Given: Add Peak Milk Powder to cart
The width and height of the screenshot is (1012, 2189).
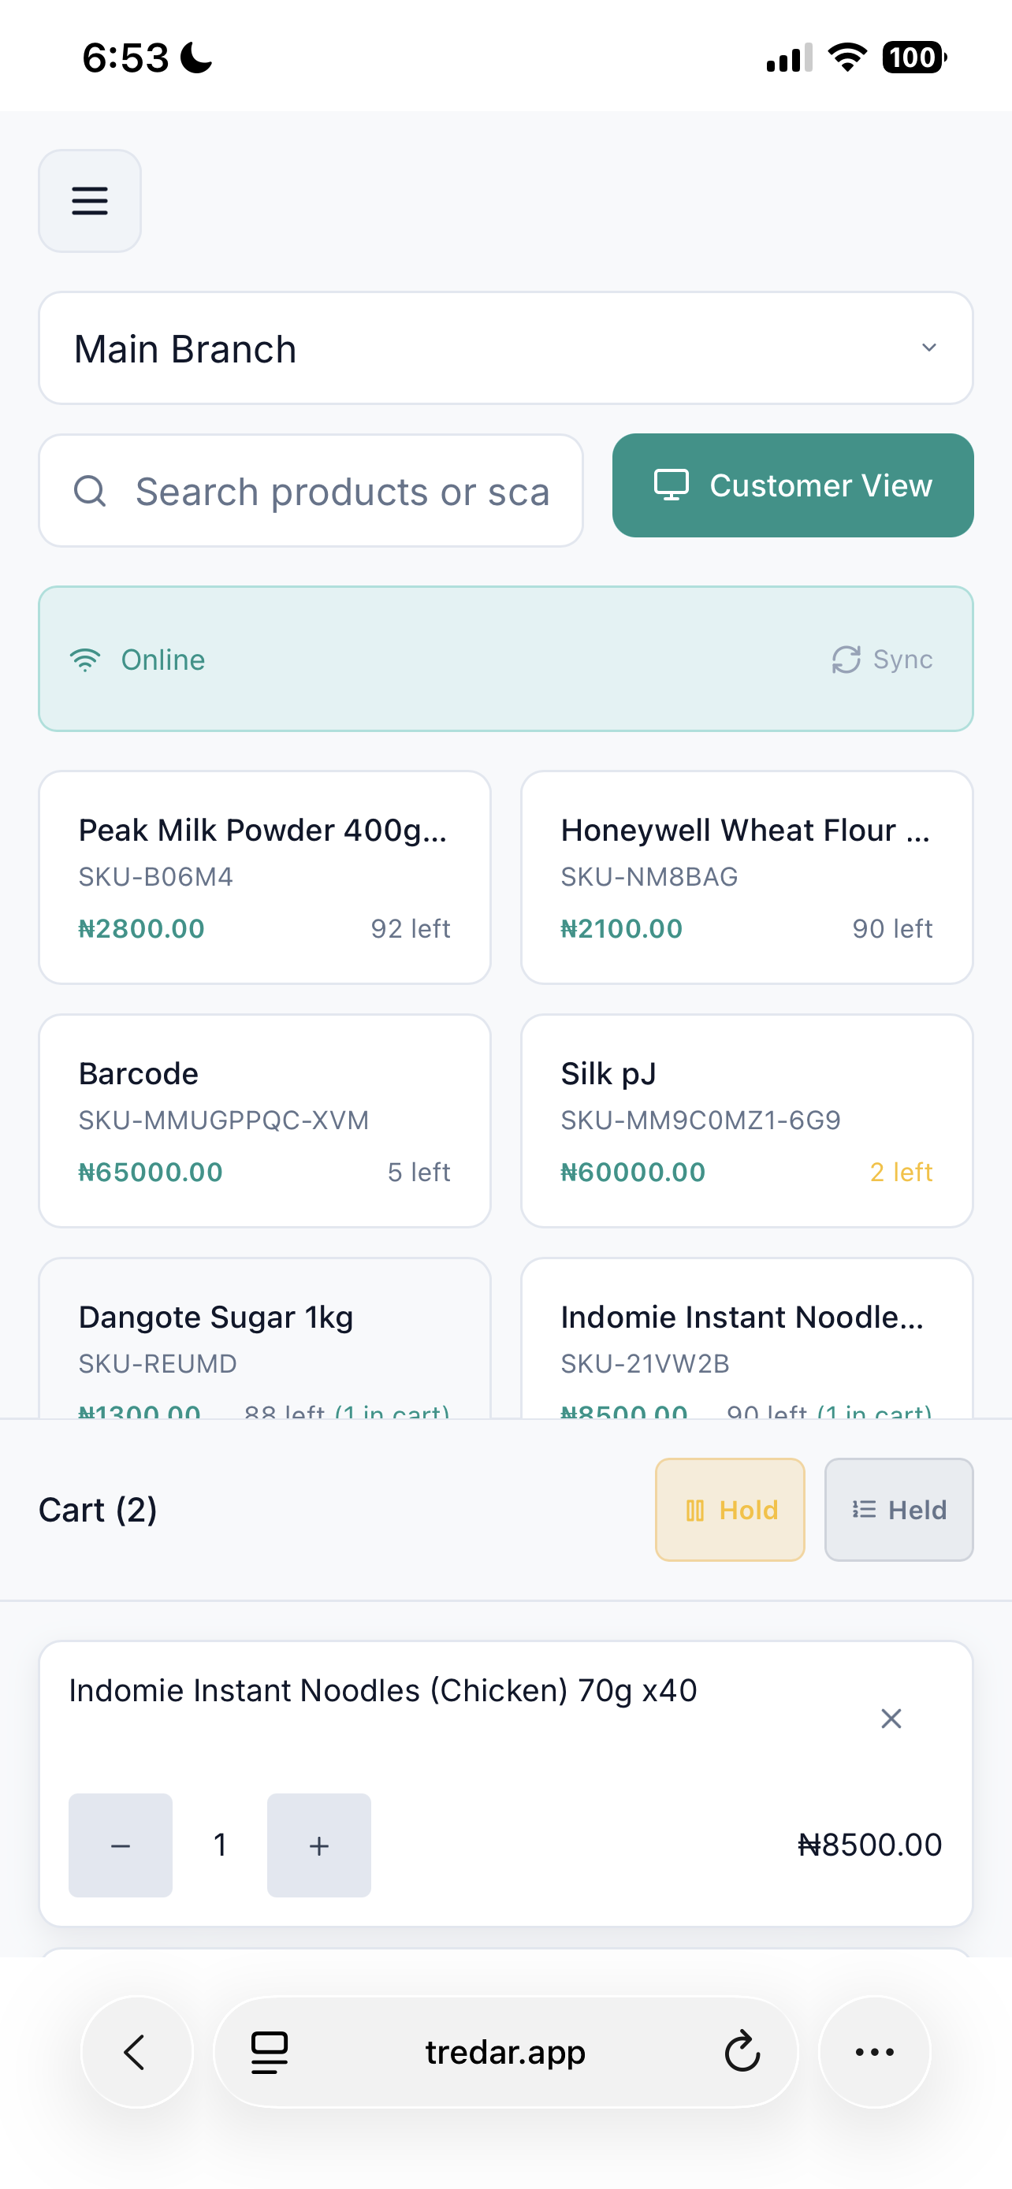Looking at the screenshot, I should [264, 877].
